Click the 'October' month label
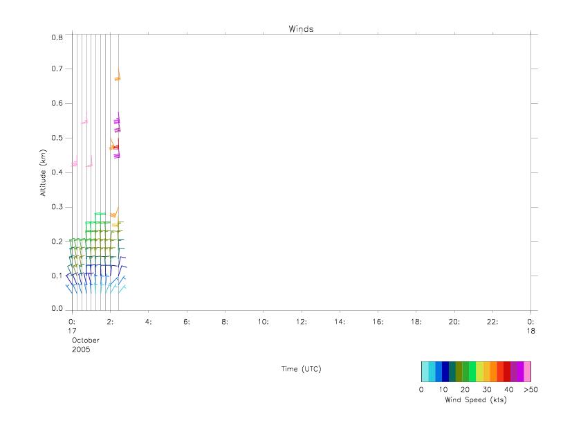The height and width of the screenshot is (423, 572). pyautogui.click(x=86, y=340)
